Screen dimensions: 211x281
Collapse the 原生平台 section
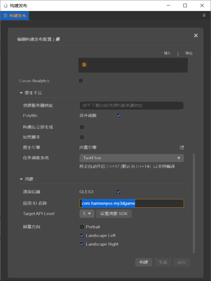tap(21, 93)
